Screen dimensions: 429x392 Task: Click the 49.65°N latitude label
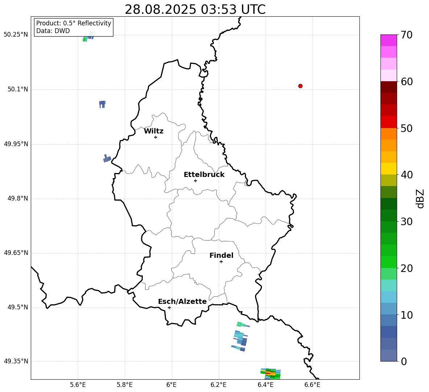coord(16,253)
